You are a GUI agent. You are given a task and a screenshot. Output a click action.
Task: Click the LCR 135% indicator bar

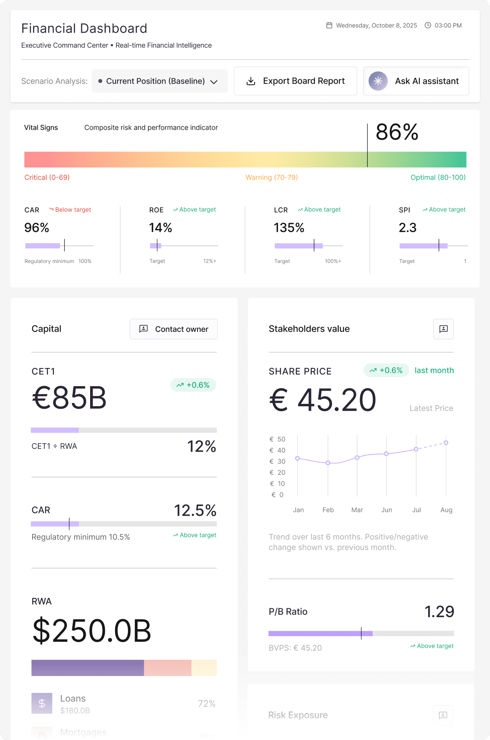pyautogui.click(x=308, y=246)
